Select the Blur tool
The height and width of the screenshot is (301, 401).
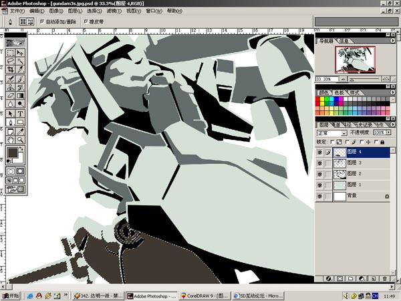coord(11,104)
